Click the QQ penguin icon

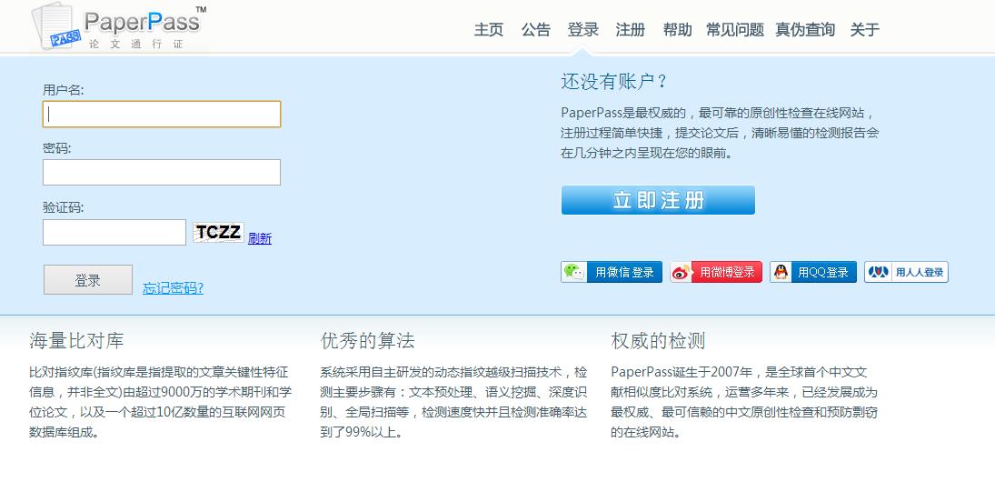[781, 272]
